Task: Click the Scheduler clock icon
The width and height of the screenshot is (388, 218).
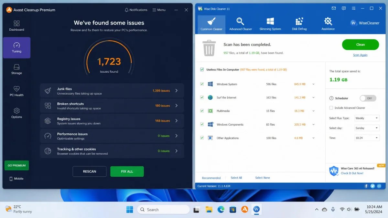Action: 331,98
